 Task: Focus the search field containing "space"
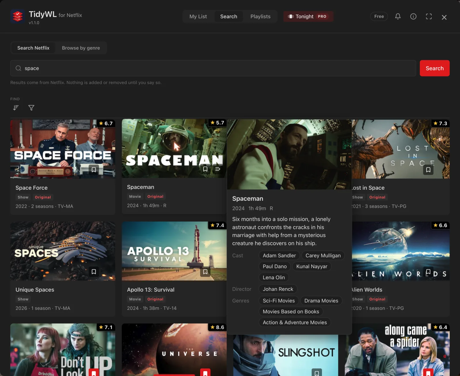[213, 68]
